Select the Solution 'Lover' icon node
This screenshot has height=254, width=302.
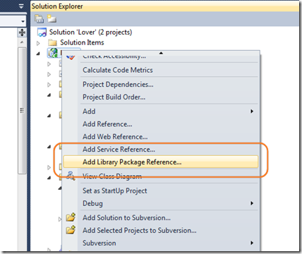(x=42, y=32)
